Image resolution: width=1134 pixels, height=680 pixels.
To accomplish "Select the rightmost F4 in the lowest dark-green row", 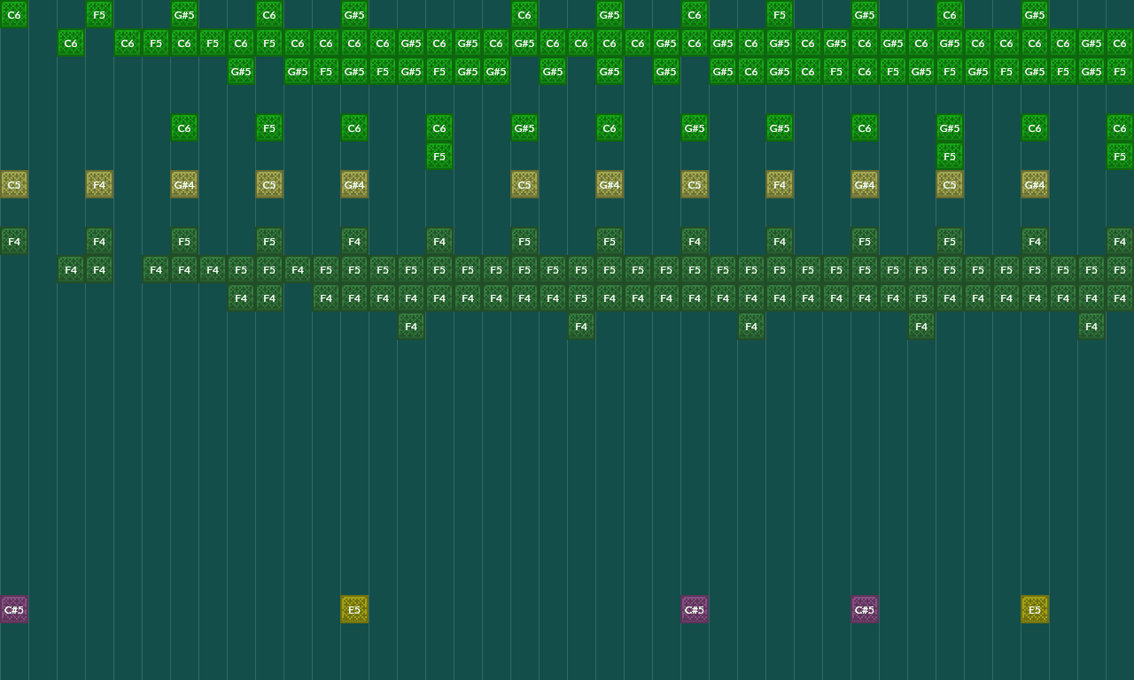I will click(1091, 326).
